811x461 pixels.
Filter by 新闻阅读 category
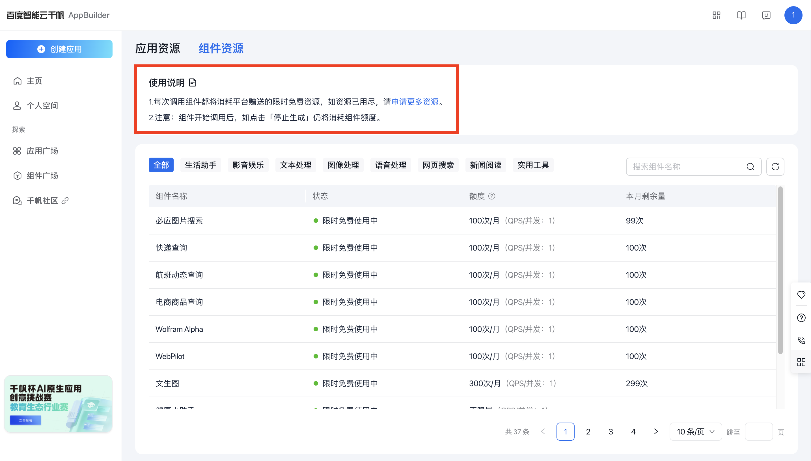click(x=486, y=165)
